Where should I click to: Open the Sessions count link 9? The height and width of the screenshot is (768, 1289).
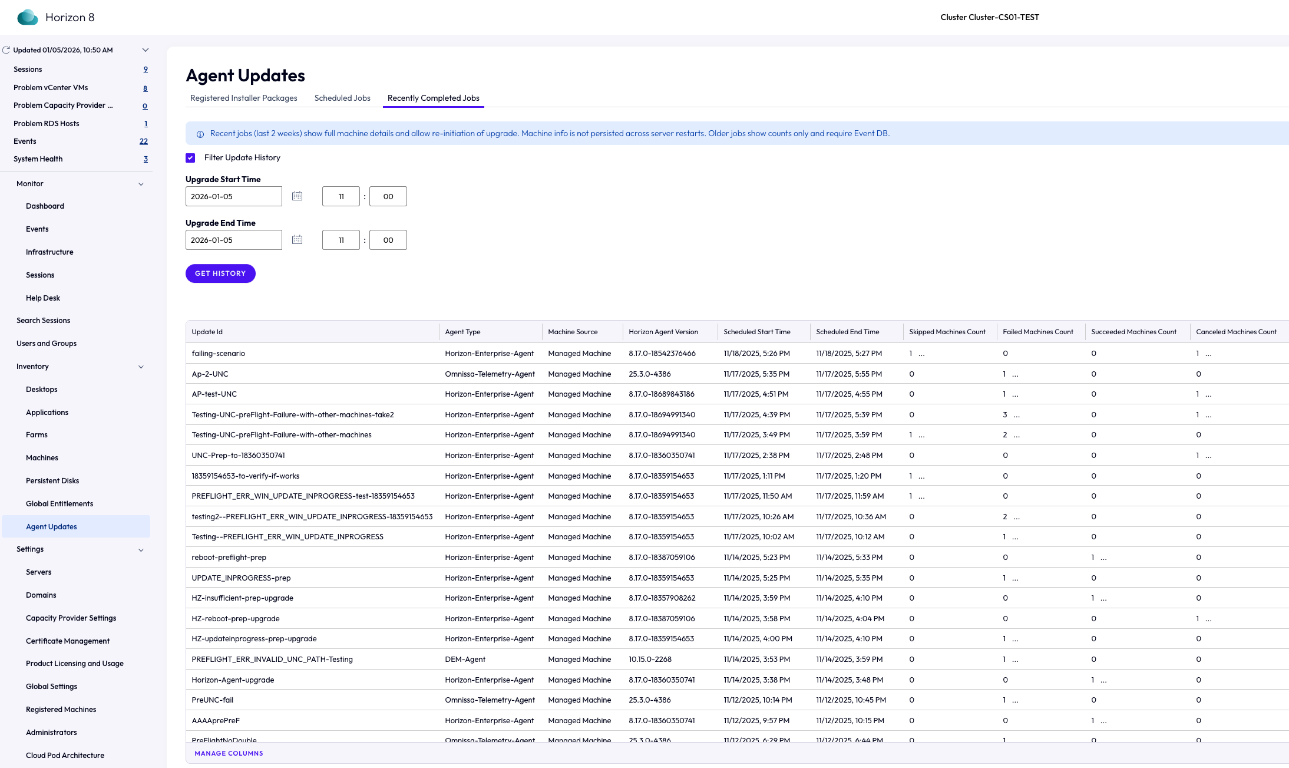click(146, 70)
